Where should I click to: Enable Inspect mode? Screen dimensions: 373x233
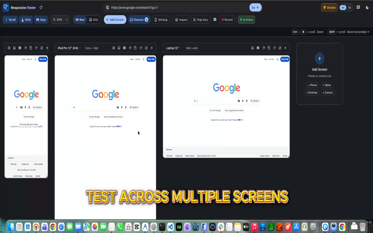click(x=181, y=20)
